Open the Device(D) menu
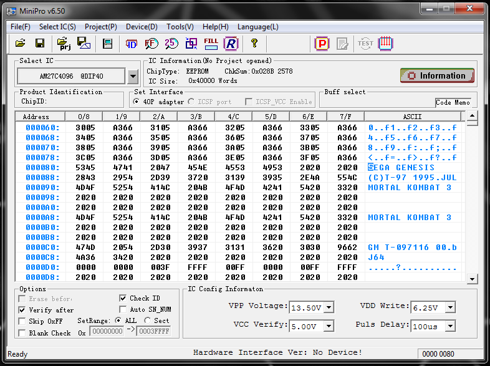 (142, 27)
